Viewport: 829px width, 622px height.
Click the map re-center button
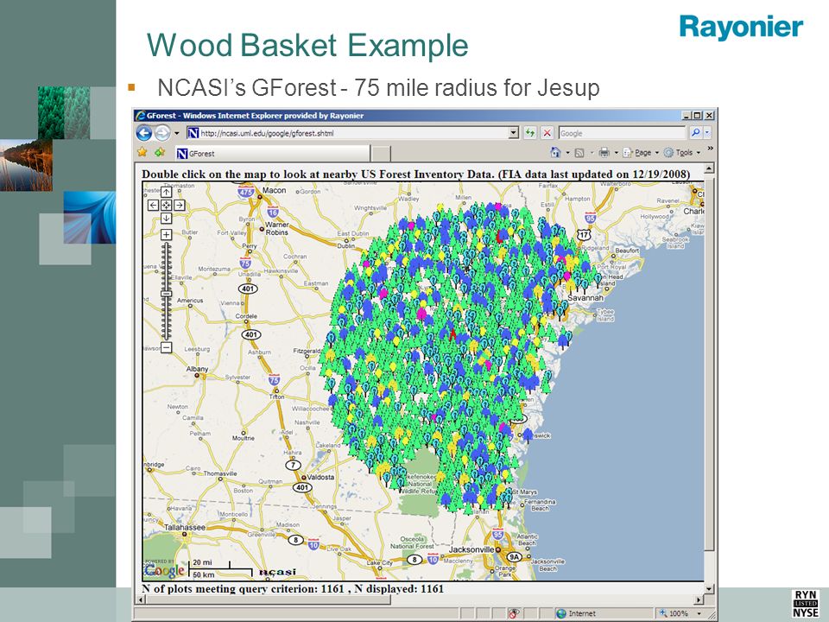pyautogui.click(x=166, y=206)
